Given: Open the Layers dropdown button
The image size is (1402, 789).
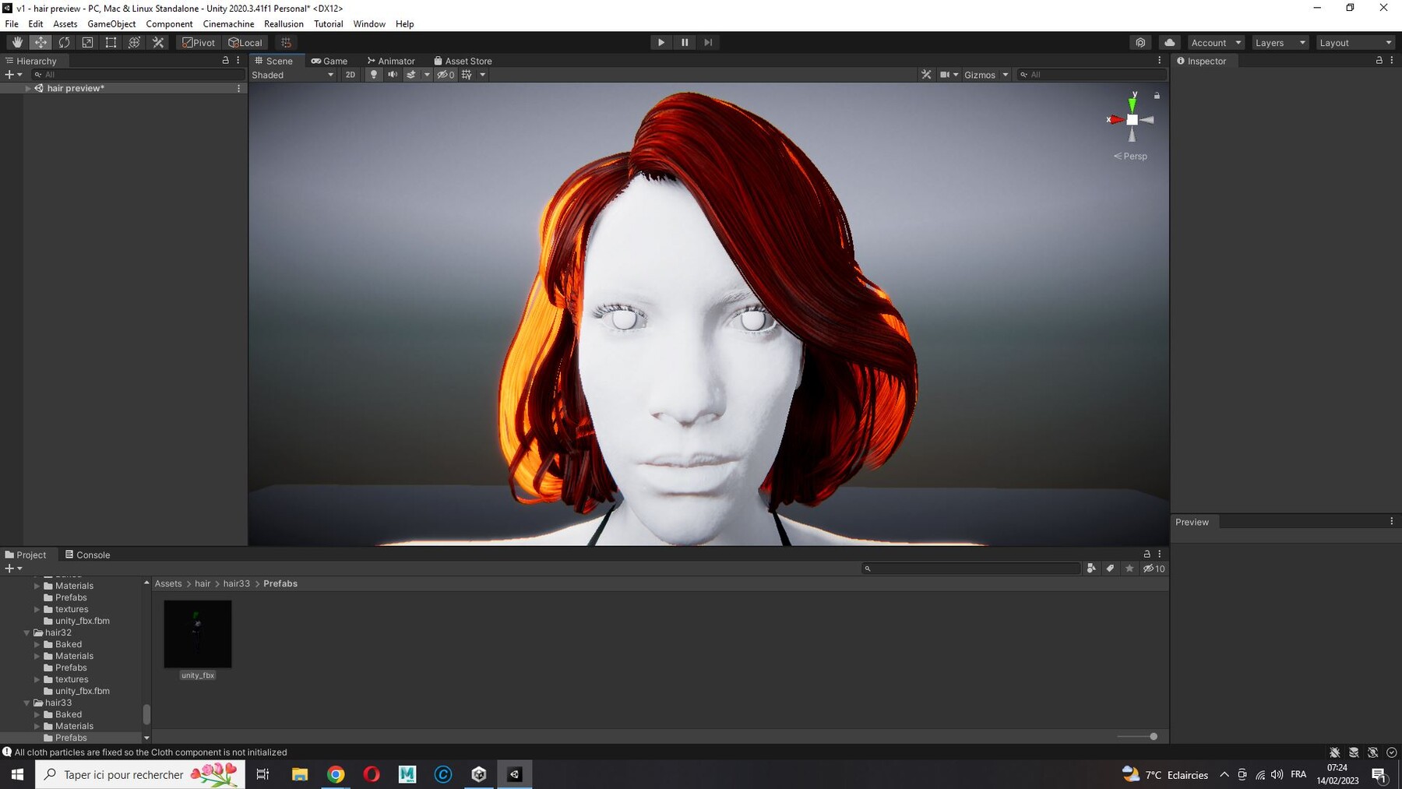Looking at the screenshot, I should coord(1280,43).
